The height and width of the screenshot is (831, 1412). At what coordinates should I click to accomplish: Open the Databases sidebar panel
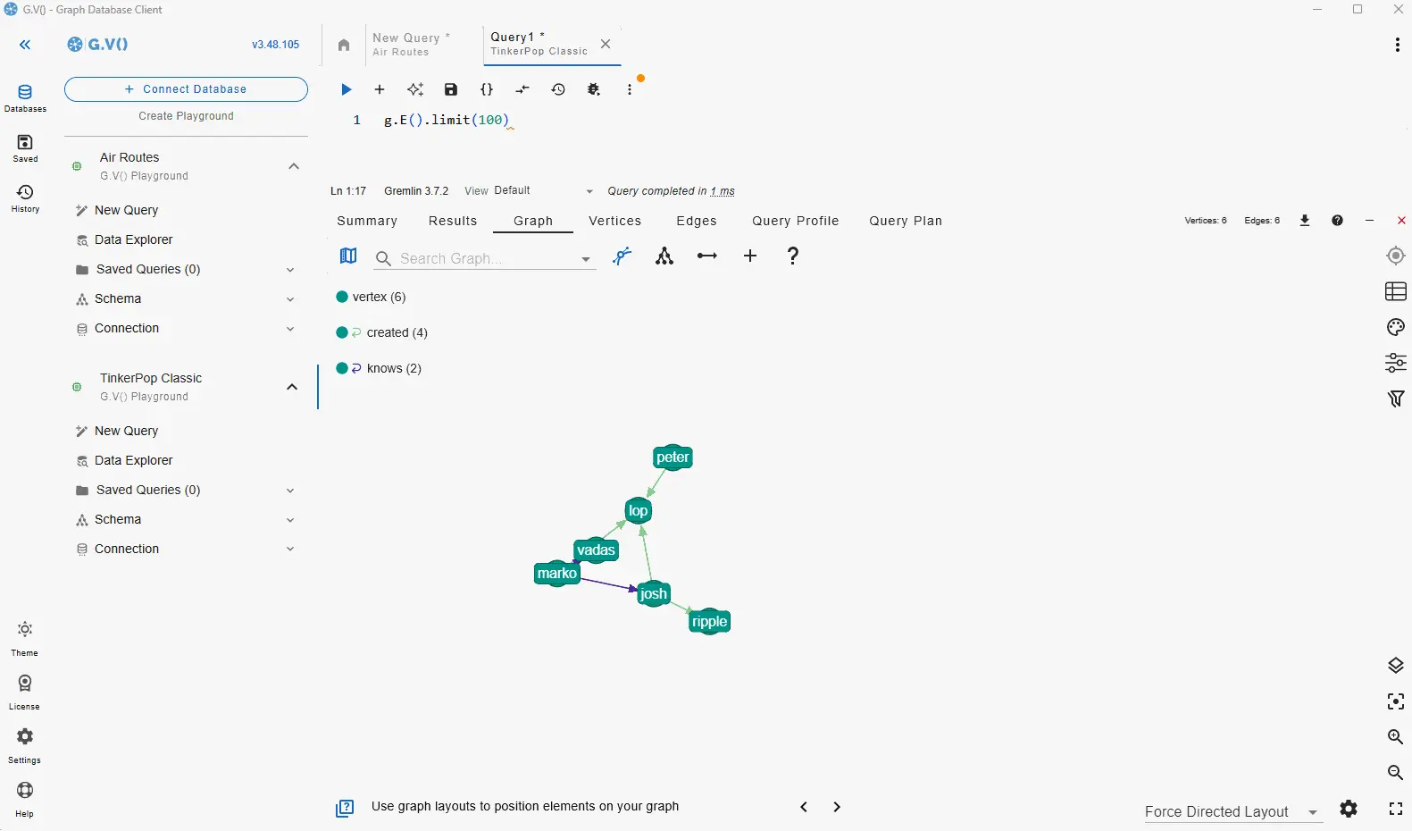25,98
